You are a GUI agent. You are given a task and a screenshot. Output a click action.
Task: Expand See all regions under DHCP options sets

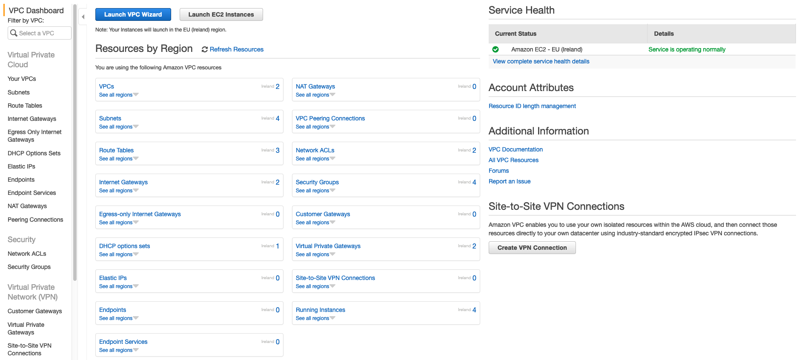point(119,254)
